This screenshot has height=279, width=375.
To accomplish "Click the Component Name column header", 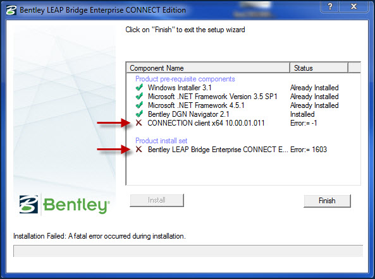I will (208, 68).
